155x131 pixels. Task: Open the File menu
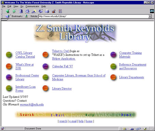[4, 6]
